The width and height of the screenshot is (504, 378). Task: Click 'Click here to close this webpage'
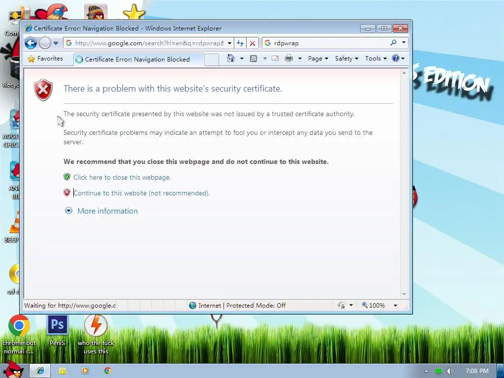[x=122, y=177]
